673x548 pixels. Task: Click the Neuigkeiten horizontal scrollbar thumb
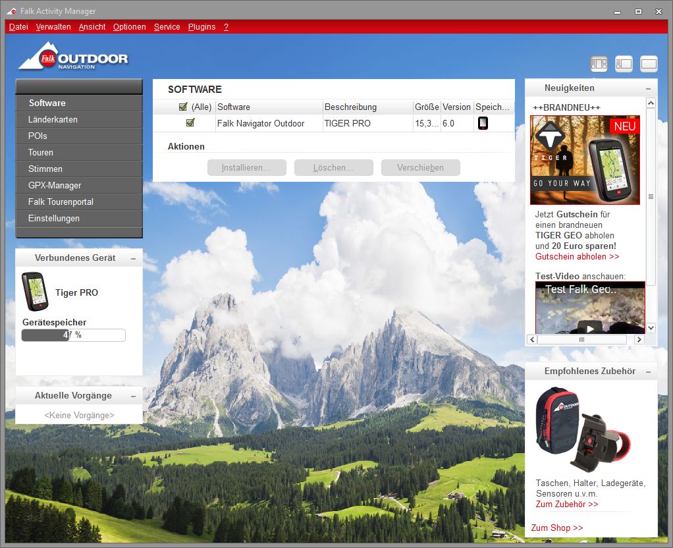pos(582,340)
